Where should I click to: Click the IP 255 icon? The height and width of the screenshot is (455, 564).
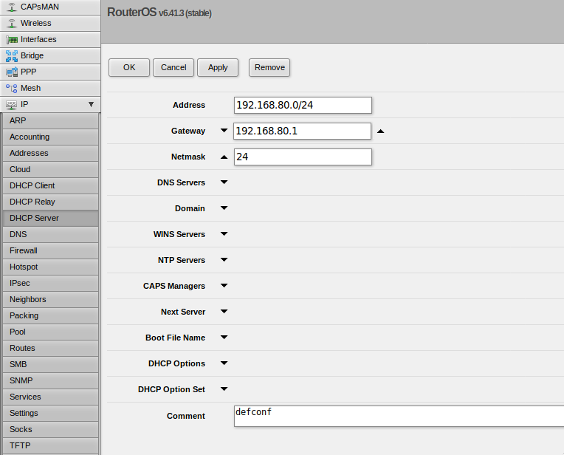point(12,104)
